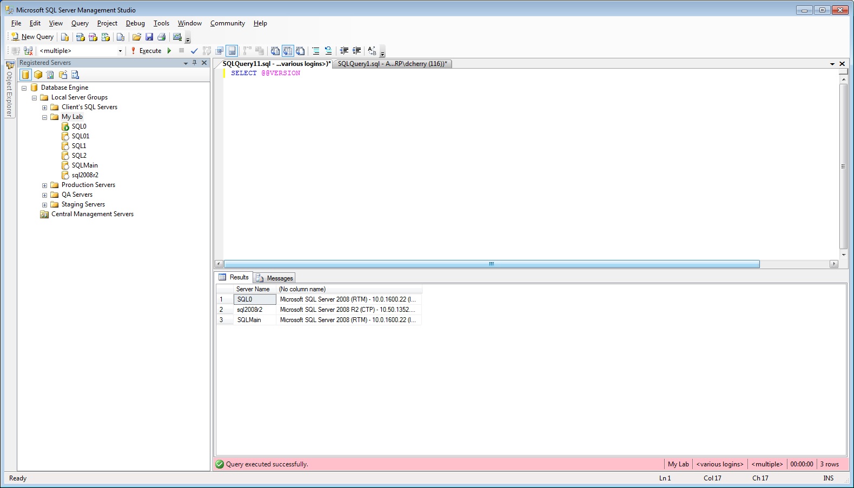Open a SQL Server Compact query

coord(121,37)
